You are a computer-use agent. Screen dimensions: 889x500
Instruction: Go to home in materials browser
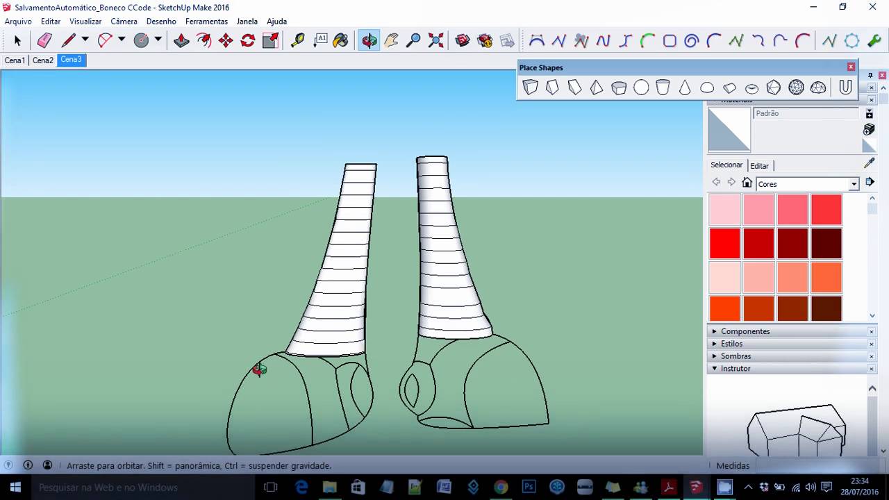747,183
